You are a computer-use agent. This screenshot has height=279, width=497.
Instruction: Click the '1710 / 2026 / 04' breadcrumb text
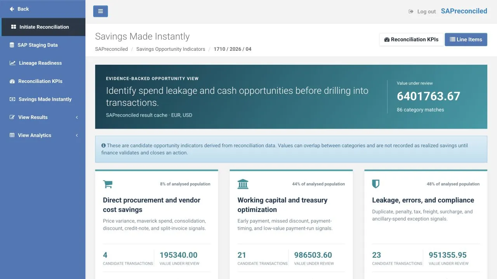233,49
